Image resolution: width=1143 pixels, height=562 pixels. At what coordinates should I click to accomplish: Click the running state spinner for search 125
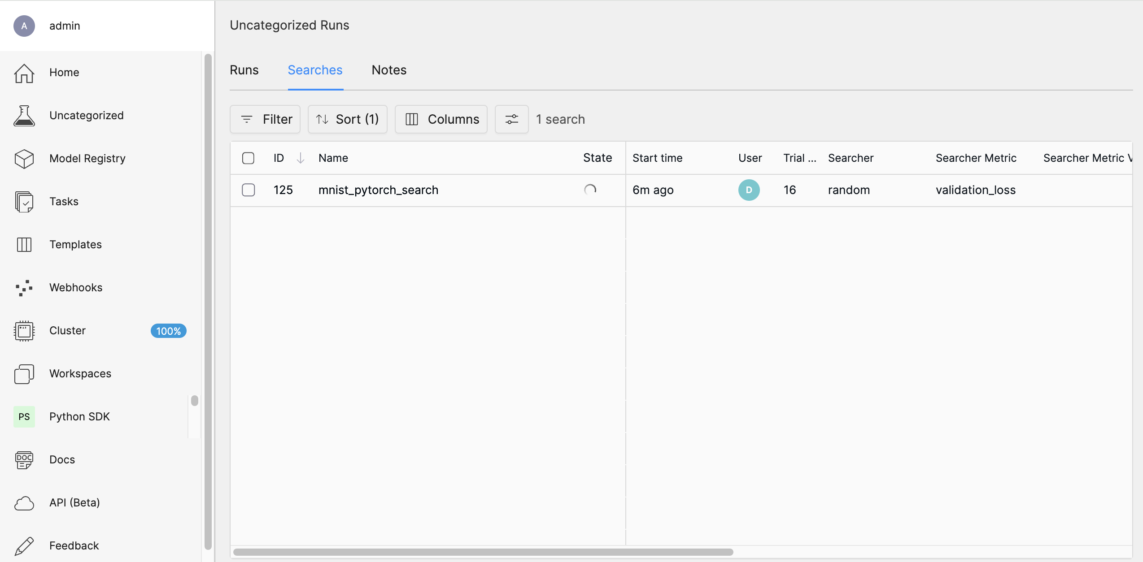click(590, 190)
